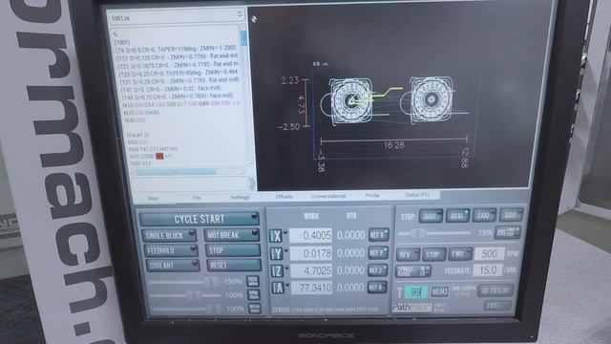Toggle JOG continuous/step mode
The height and width of the screenshot is (344, 611).
pyautogui.click(x=507, y=232)
